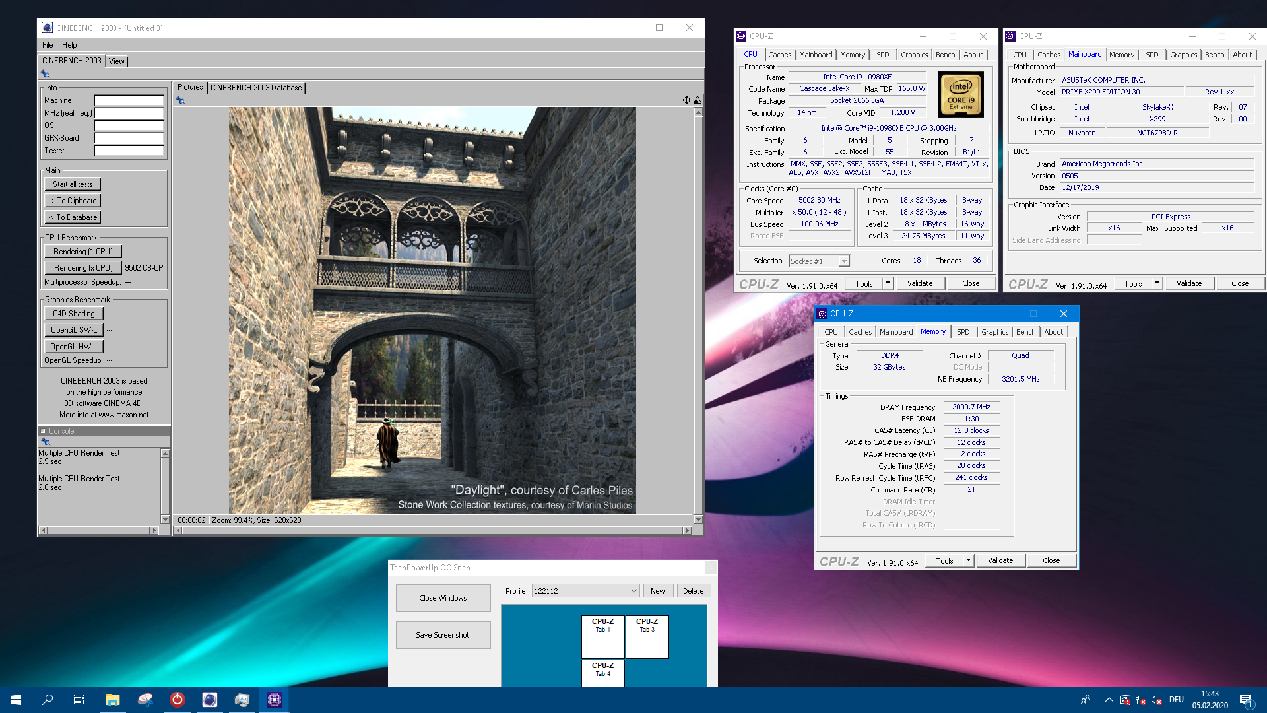1267x713 pixels.
Task: Open the Caches tab in the CPU-Z CPU window
Action: [779, 55]
